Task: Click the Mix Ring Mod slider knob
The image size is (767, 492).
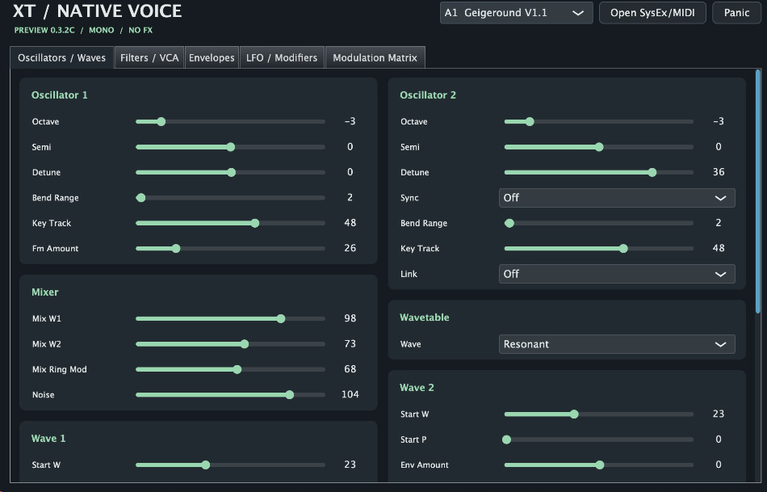Action: [237, 369]
